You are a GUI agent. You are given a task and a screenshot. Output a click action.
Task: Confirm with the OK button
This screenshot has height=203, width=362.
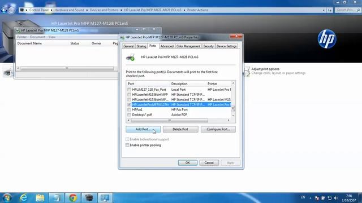187,163
